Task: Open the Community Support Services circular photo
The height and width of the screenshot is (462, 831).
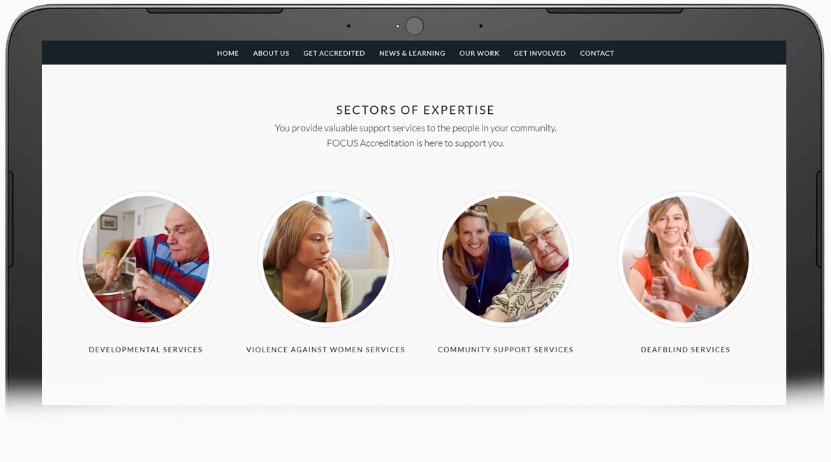Action: click(x=505, y=259)
